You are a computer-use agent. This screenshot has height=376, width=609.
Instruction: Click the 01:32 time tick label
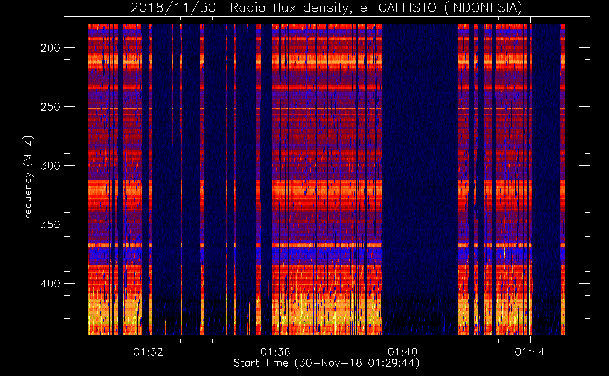pyautogui.click(x=148, y=352)
